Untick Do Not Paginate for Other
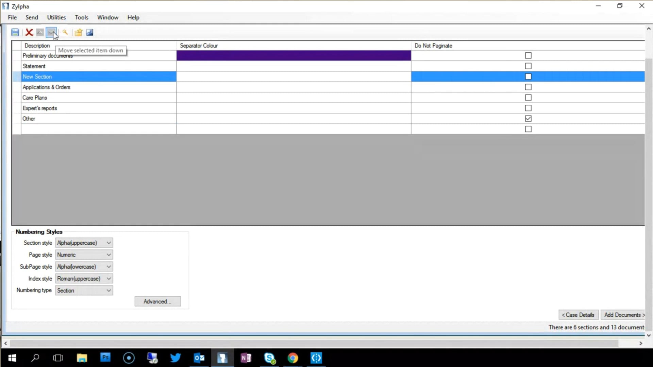The width and height of the screenshot is (653, 367). (x=528, y=119)
